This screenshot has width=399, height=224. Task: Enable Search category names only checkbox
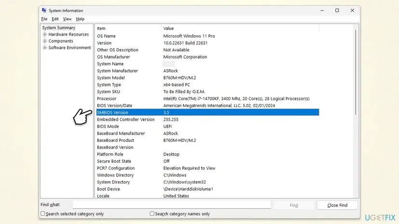click(x=152, y=213)
